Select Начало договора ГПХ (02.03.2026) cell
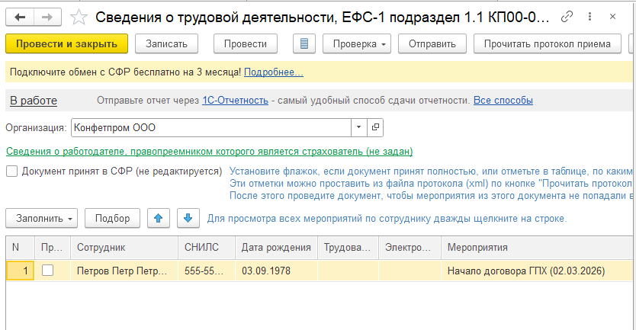The width and height of the screenshot is (636, 330). tap(537, 271)
